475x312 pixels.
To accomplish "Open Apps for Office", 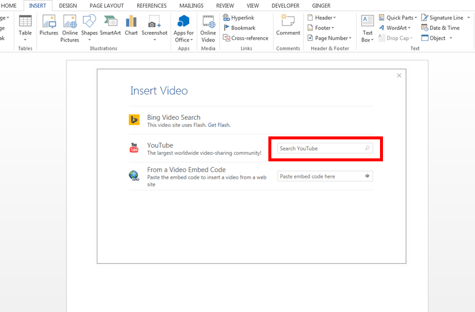I will 183,28.
